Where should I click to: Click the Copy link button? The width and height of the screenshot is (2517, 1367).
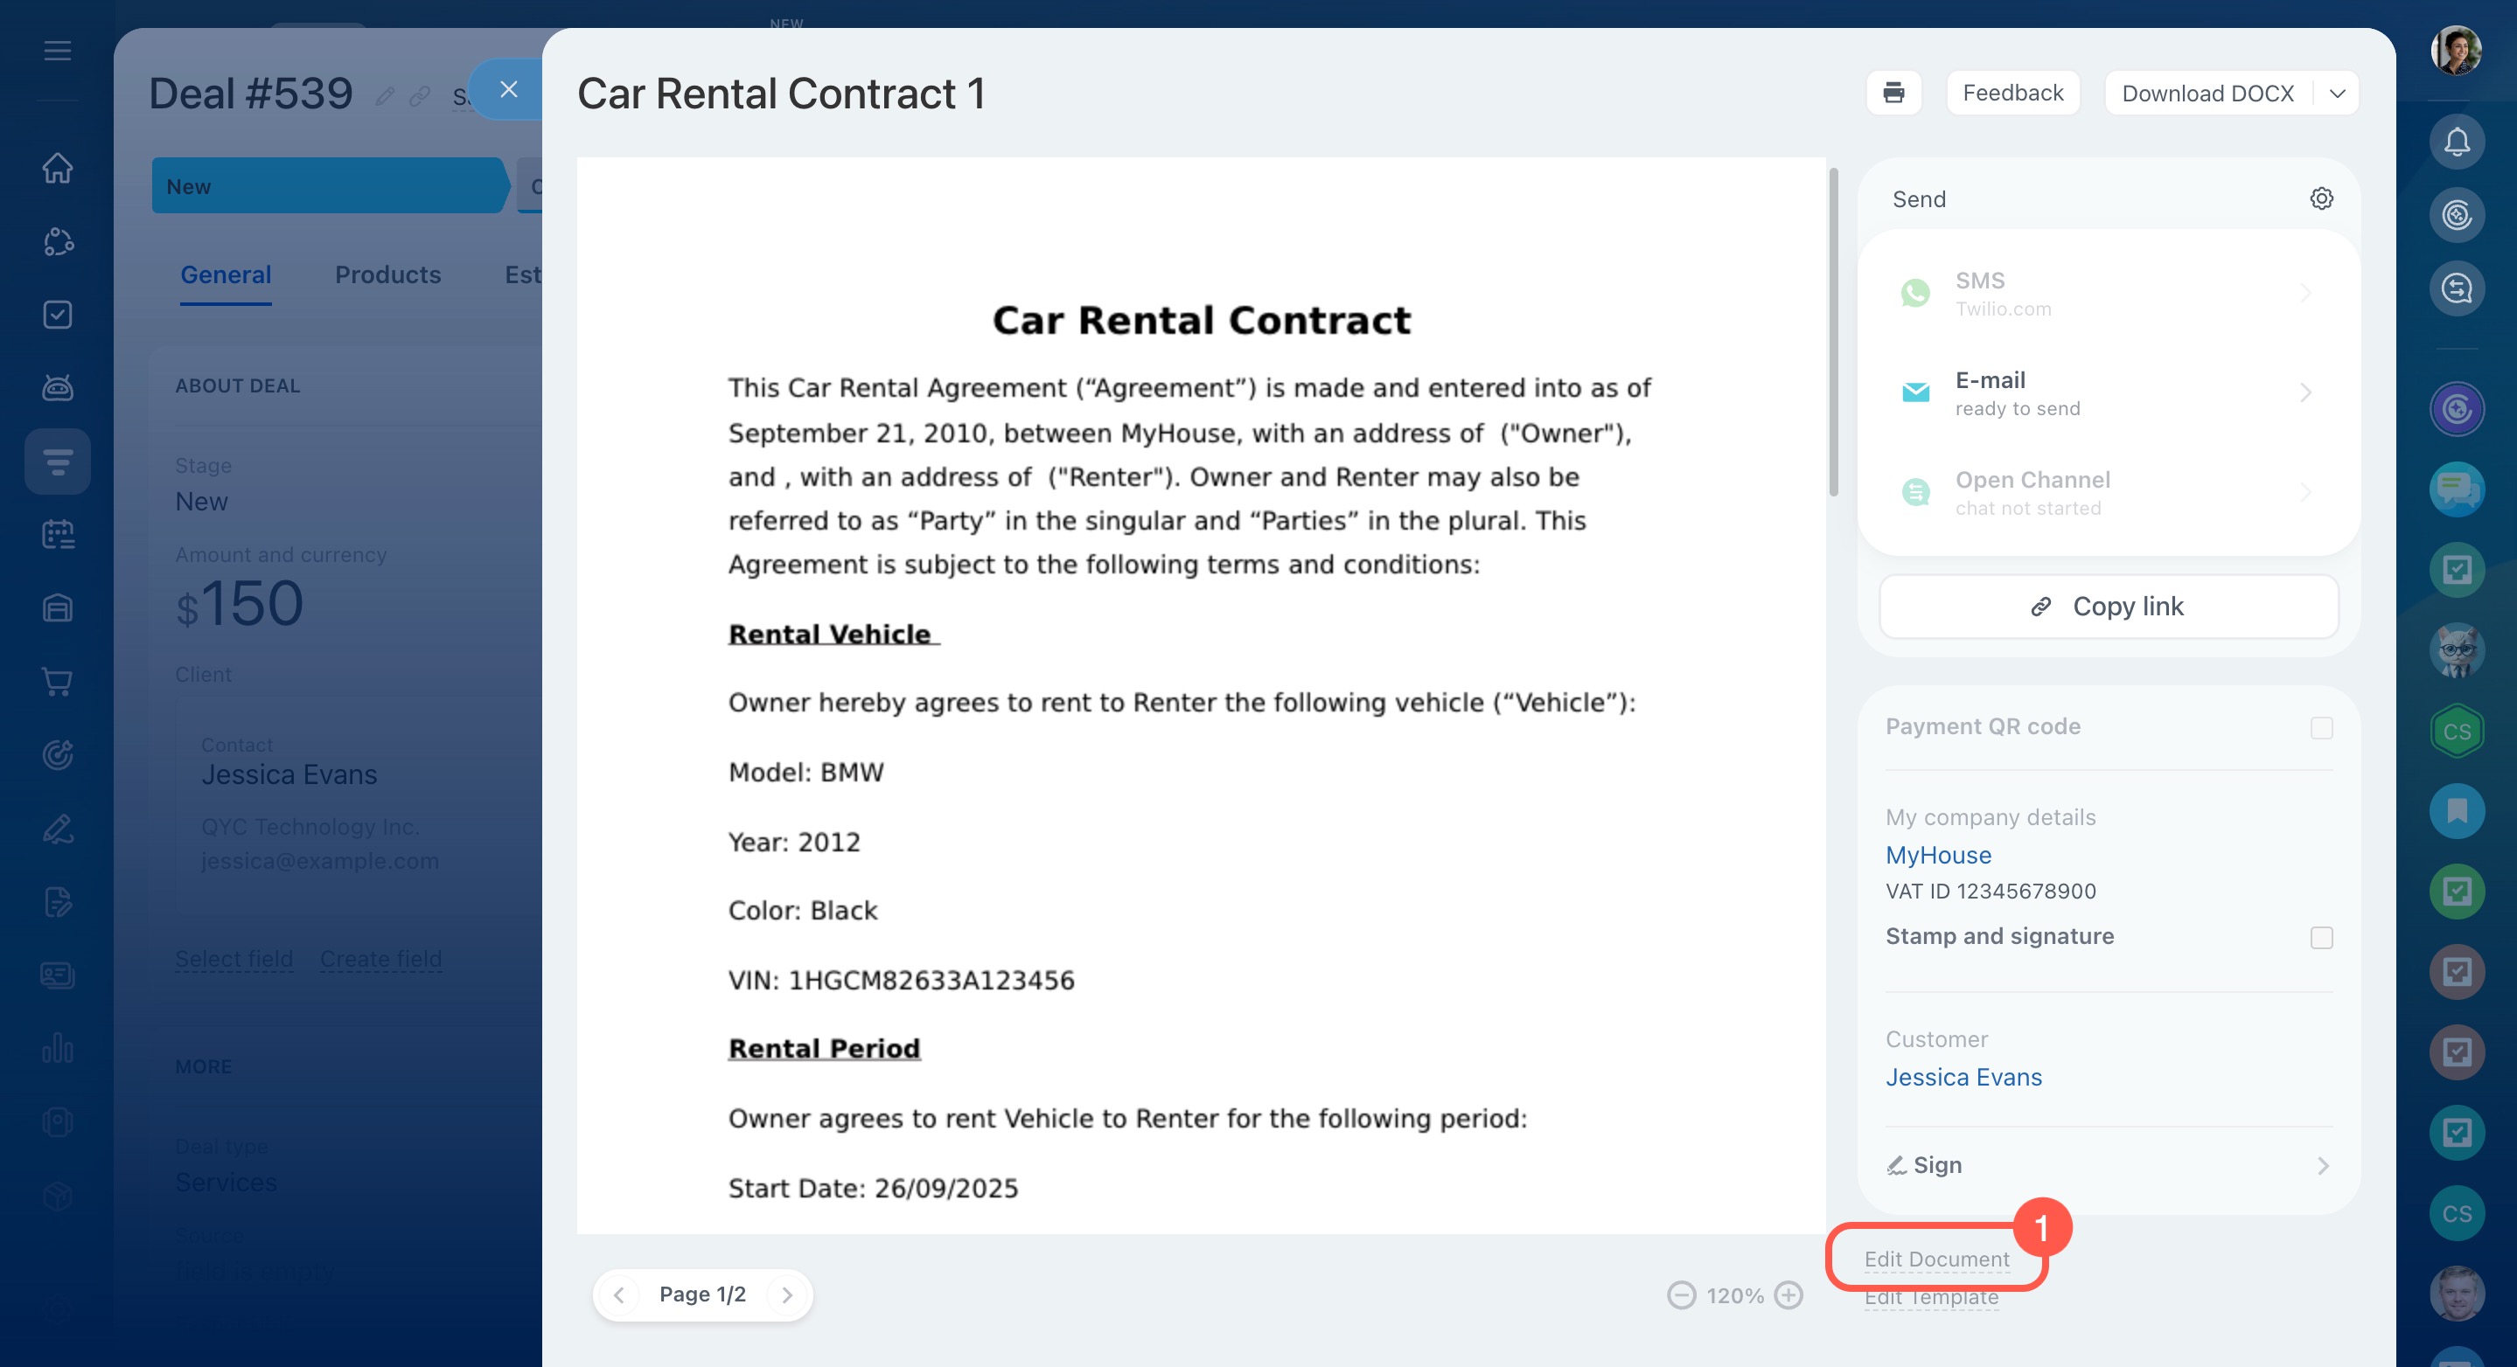(x=2108, y=607)
